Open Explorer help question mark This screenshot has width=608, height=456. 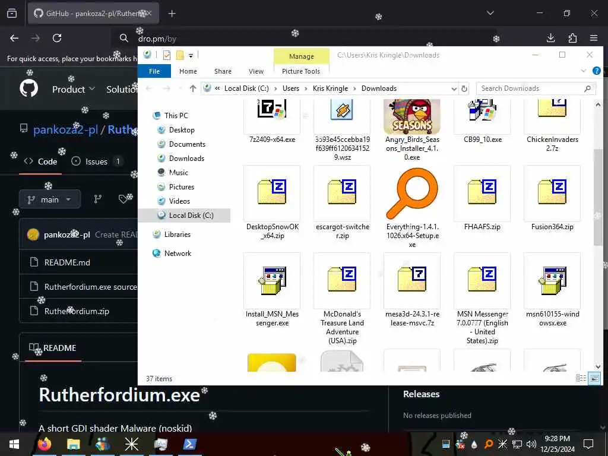[x=596, y=71]
